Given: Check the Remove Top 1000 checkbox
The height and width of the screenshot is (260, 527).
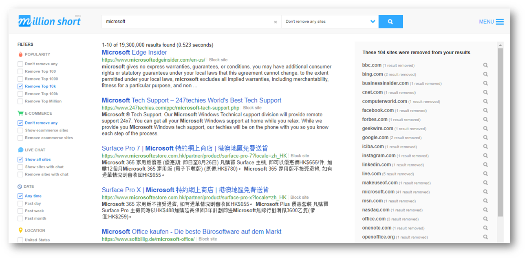Looking at the screenshot, I should [20, 79].
